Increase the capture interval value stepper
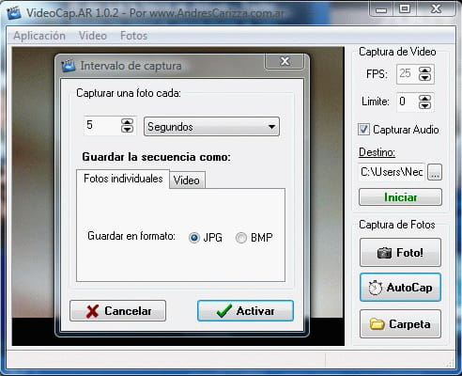Viewport: 462px width, 376px height. [127, 122]
